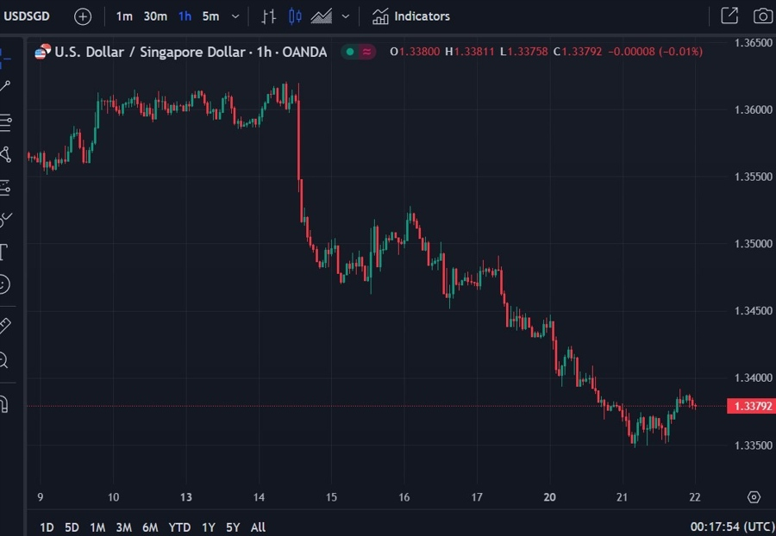Click the current price label 1.33792
Screen dimensions: 776x536
tap(751, 406)
